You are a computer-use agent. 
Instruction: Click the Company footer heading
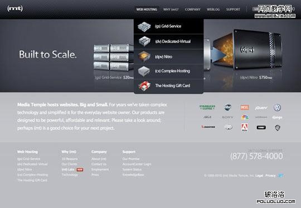pos(99,152)
